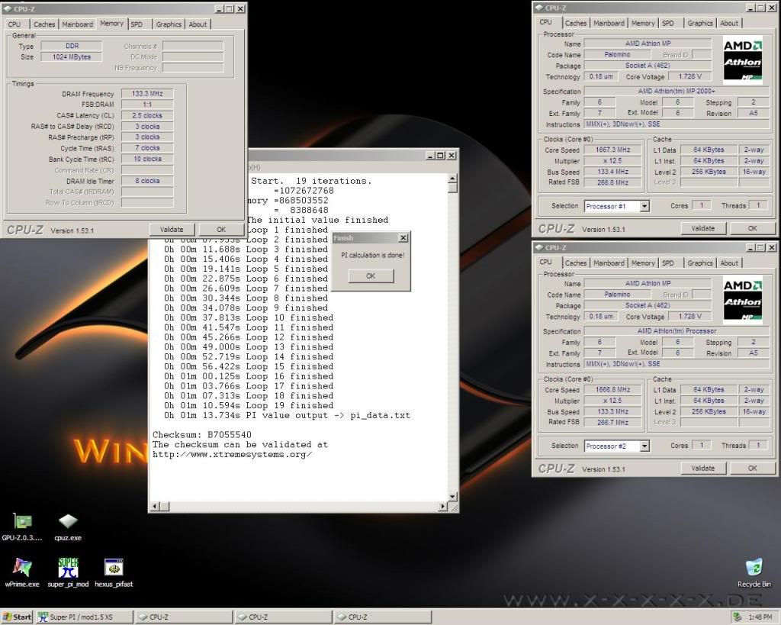Open About tab in Processor #2 CPU-Z window
This screenshot has height=625, width=781.
coord(729,263)
